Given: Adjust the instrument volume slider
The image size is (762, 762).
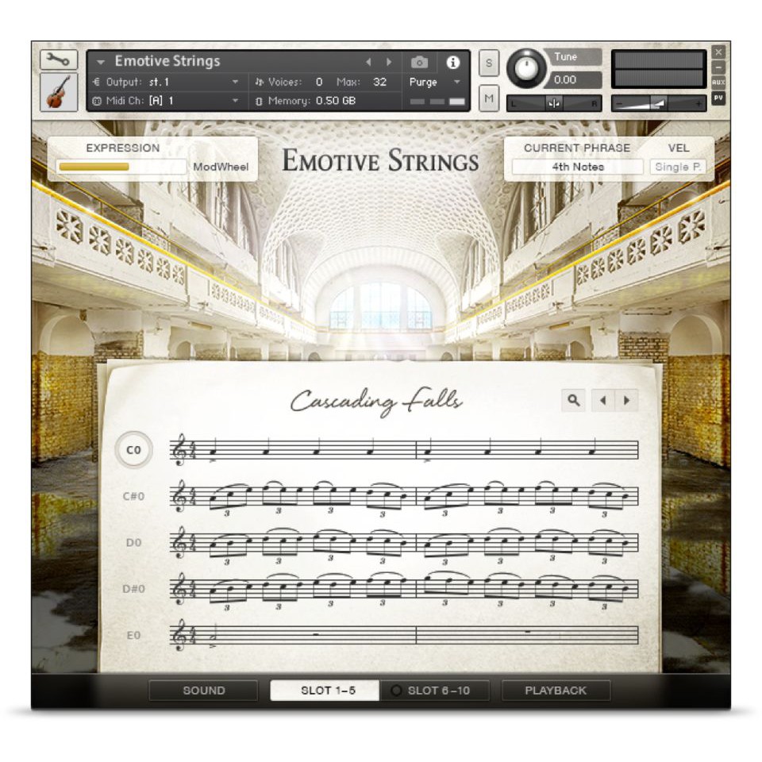Looking at the screenshot, I should coord(659,103).
